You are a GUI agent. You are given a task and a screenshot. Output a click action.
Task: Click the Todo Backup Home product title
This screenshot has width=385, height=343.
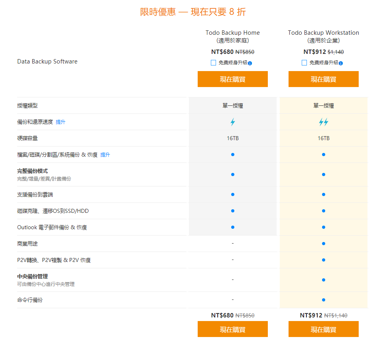pyautogui.click(x=233, y=33)
